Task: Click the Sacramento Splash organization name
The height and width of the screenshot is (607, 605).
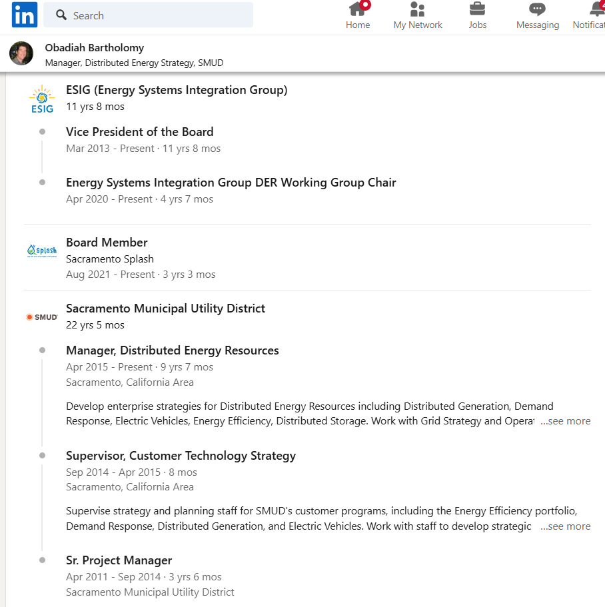Action: click(110, 259)
